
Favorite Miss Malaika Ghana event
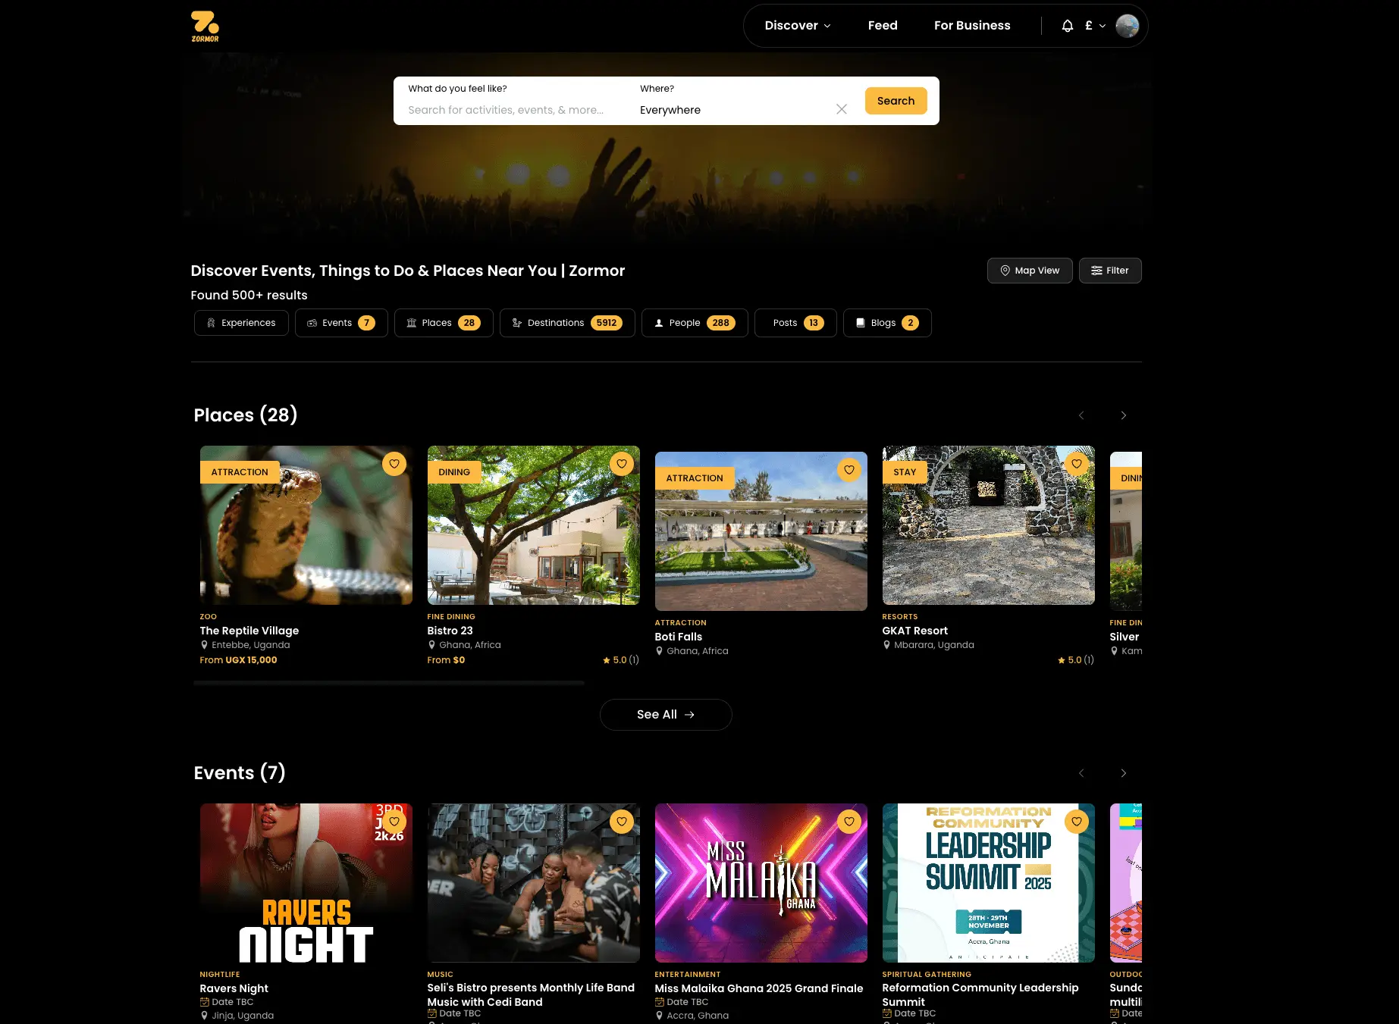tap(849, 822)
